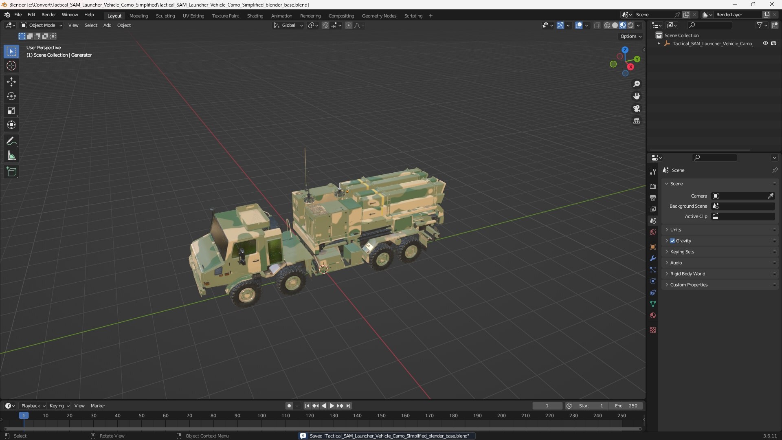Open the Tool properties tab

653,172
